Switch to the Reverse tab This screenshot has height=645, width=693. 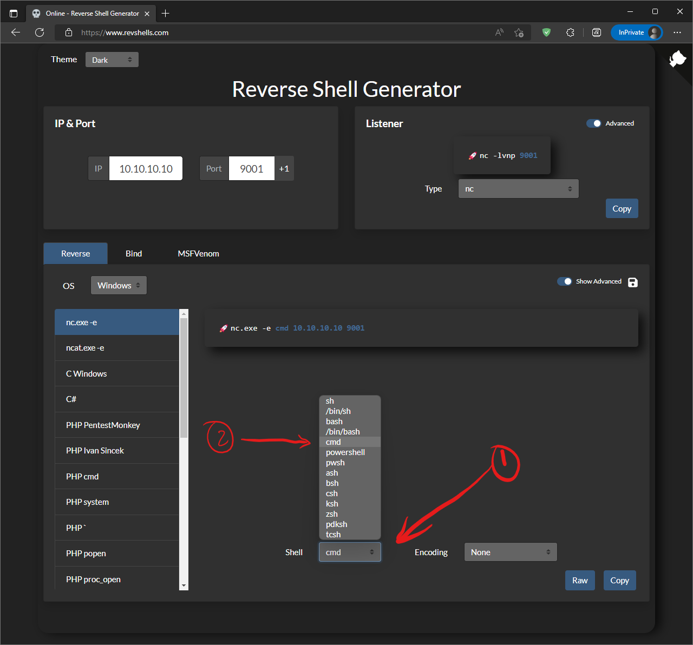(75, 253)
